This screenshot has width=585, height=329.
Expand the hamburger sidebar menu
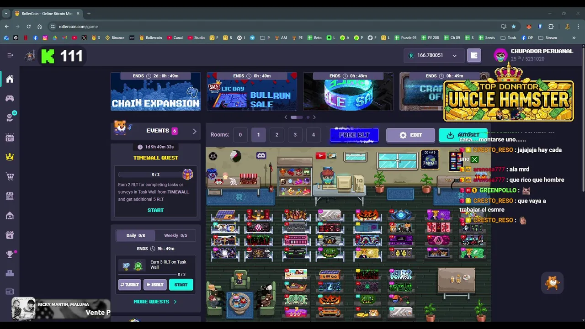pyautogui.click(x=10, y=55)
